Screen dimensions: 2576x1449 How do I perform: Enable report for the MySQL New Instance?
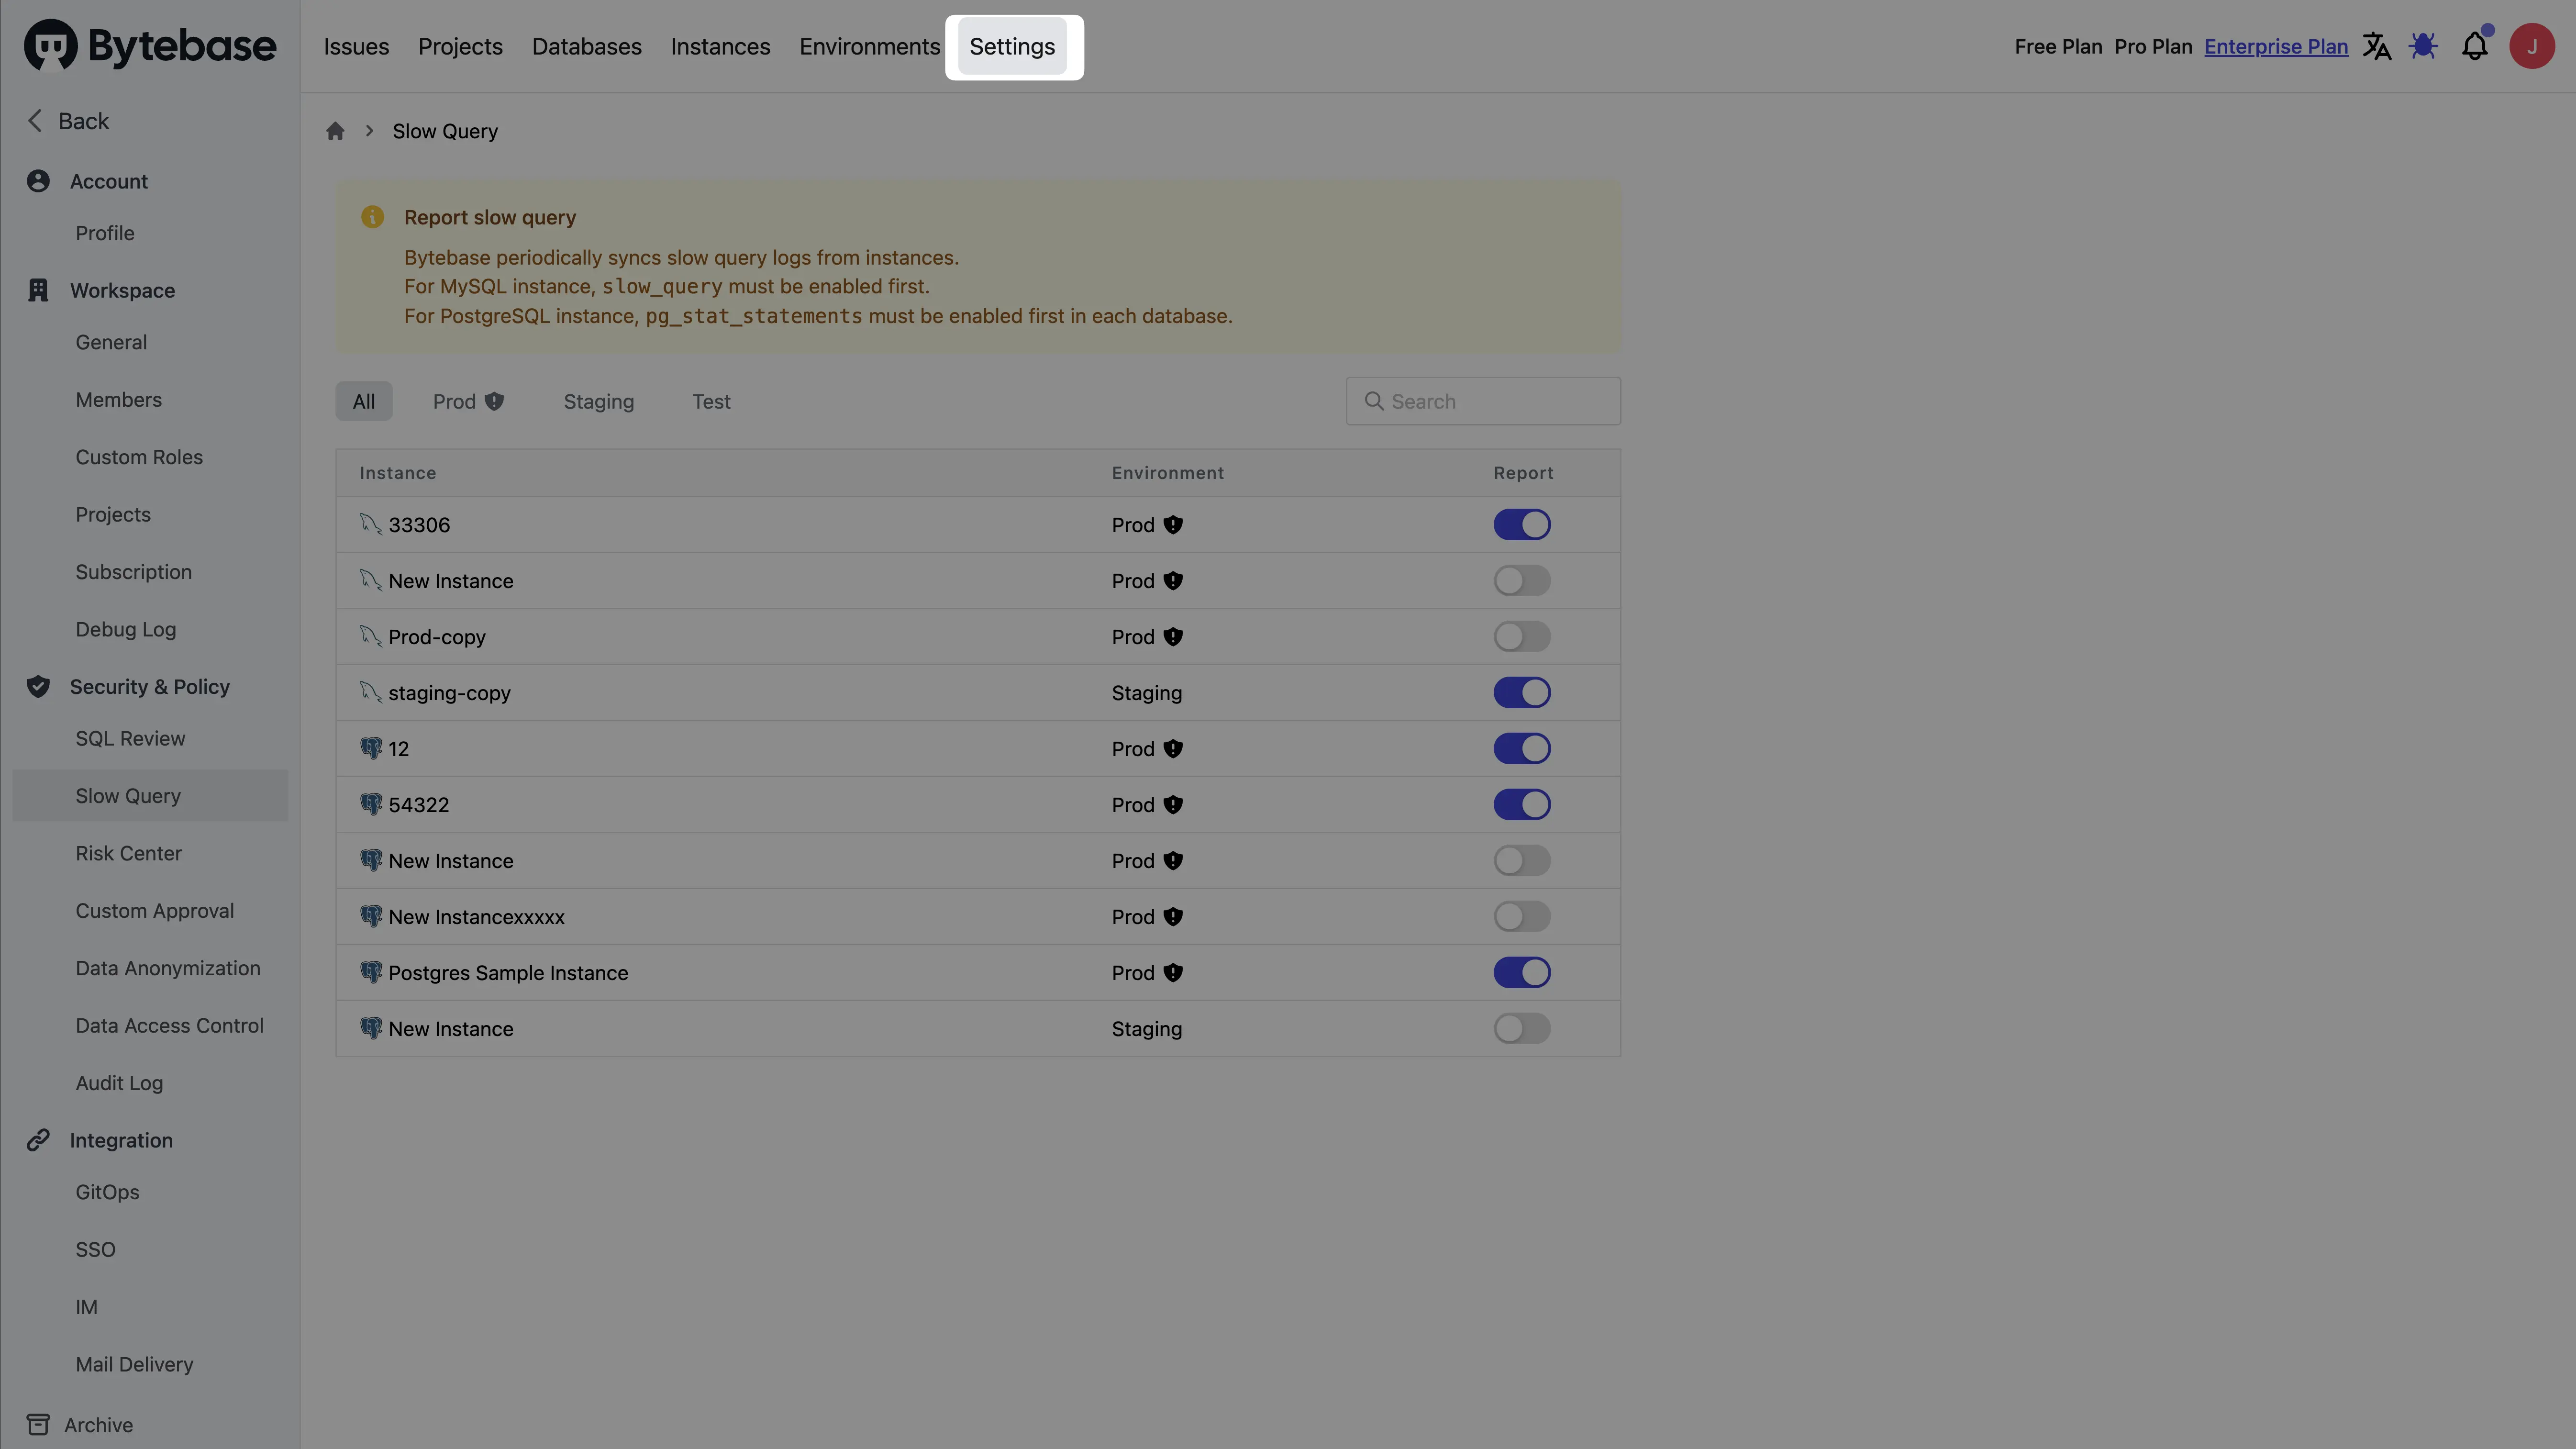[1522, 581]
